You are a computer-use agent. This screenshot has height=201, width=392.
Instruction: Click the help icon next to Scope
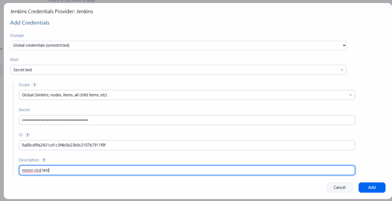coord(35,85)
